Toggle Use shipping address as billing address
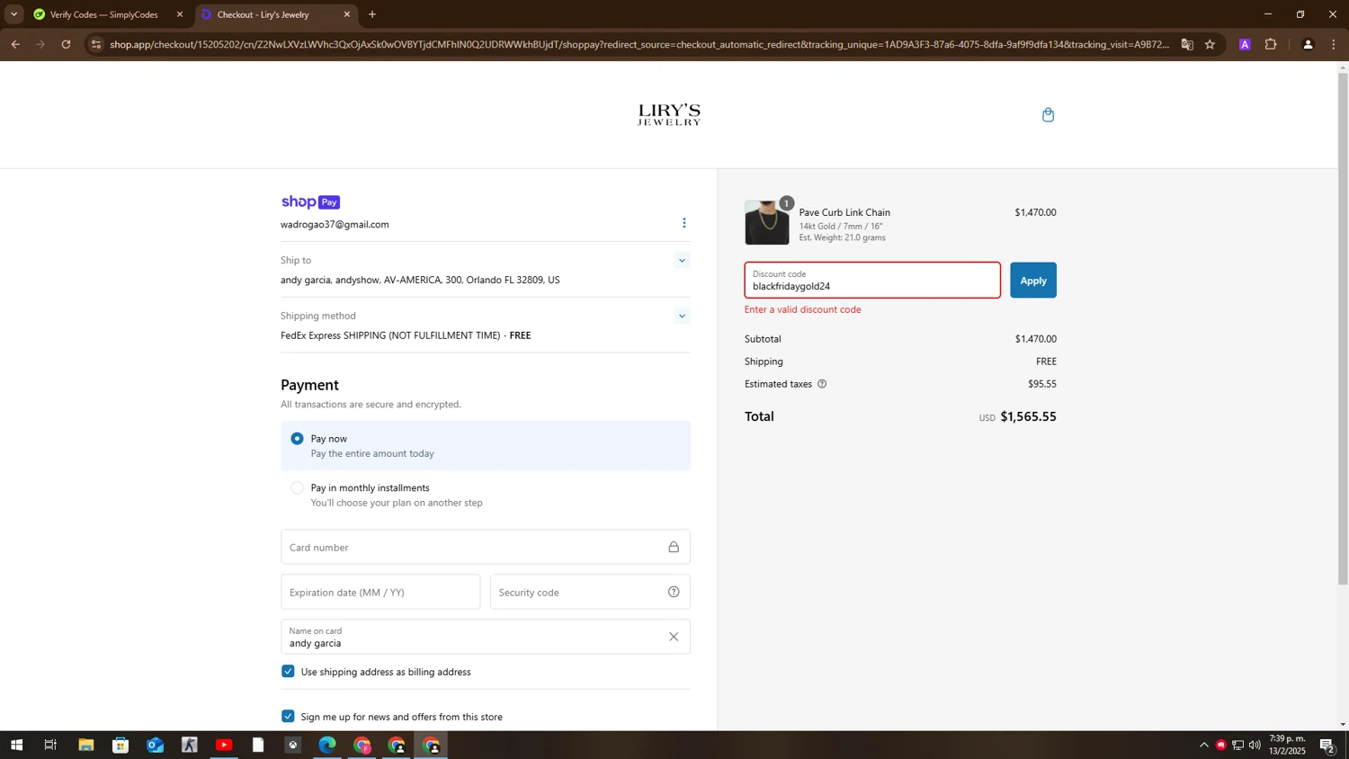Viewport: 1349px width, 759px height. coord(288,672)
